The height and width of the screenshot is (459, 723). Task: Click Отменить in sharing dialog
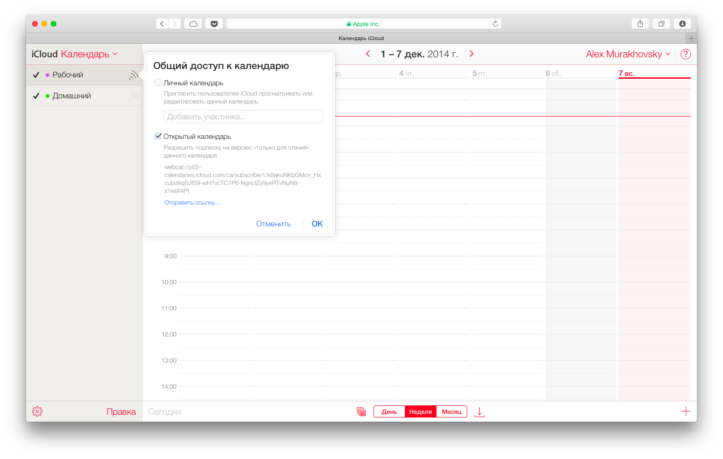[x=273, y=224]
